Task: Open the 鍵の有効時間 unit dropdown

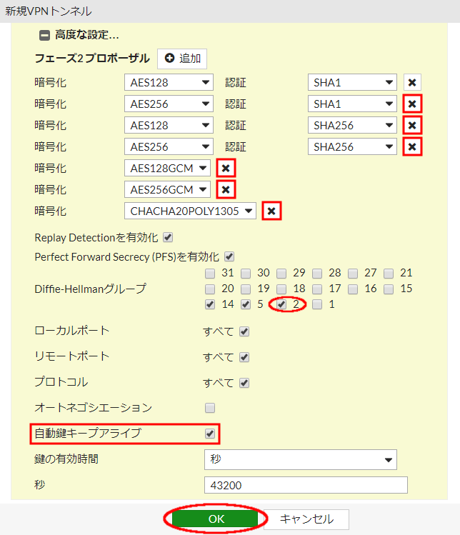Action: (x=300, y=459)
